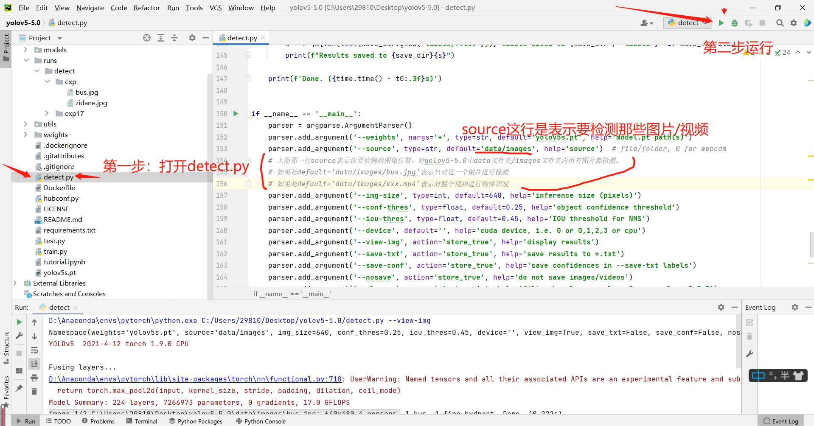Open the Python Console tab

click(261, 421)
